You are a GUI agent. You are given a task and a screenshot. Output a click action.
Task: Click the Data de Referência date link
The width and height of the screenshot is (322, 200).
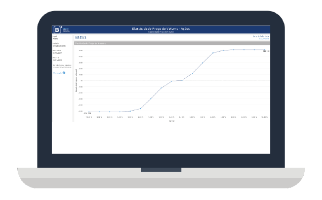(x=264, y=38)
